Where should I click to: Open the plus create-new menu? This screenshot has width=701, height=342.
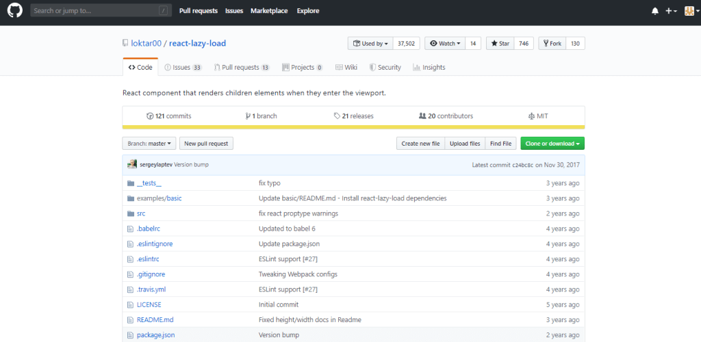click(671, 11)
